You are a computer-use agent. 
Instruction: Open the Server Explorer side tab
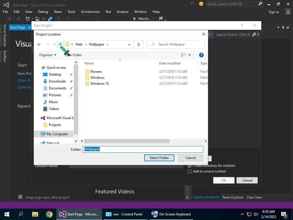5,35
